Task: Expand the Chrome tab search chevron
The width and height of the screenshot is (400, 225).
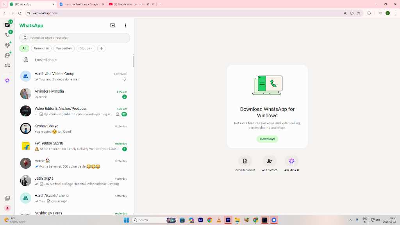Action: point(4,4)
